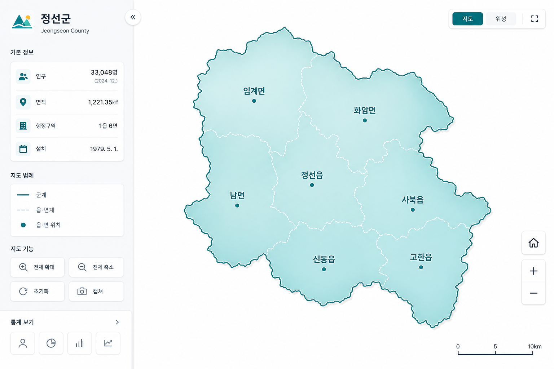Open line trend chart statistics
This screenshot has height=369, width=554.
coord(108,343)
